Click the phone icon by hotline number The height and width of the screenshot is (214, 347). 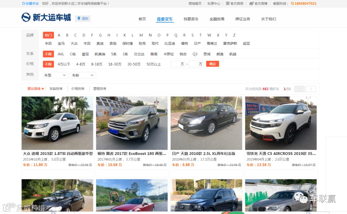(x=292, y=3)
